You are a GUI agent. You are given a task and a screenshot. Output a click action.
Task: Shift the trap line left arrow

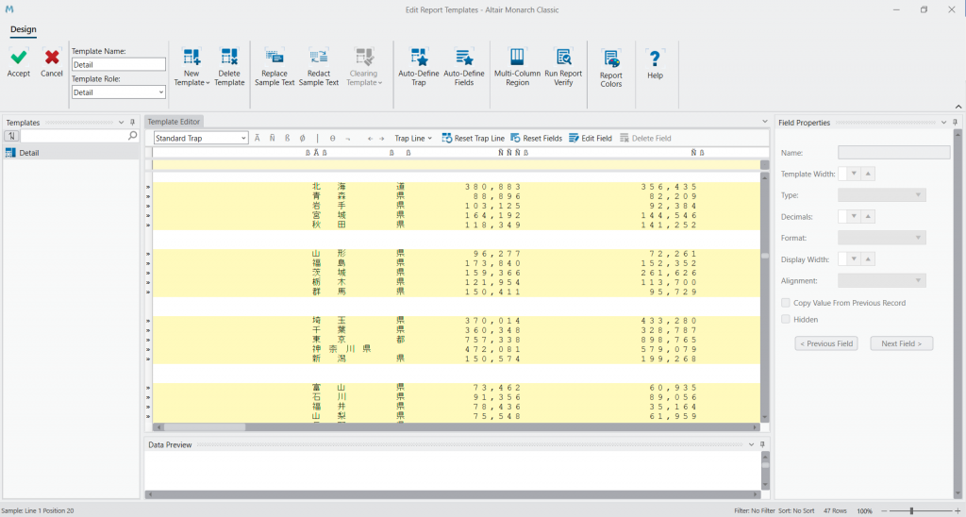point(370,139)
